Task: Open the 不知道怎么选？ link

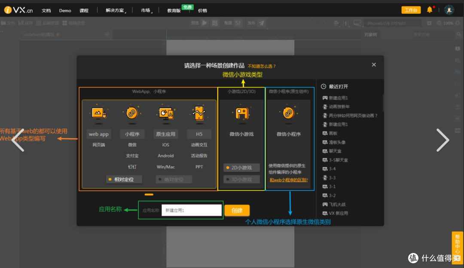Action: point(262,66)
